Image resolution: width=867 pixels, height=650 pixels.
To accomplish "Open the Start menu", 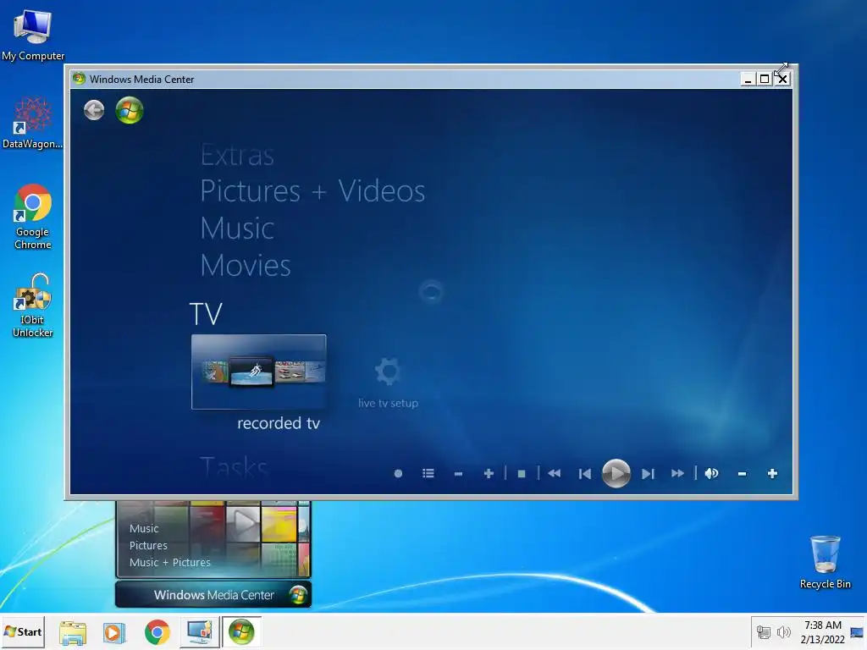I will pyautogui.click(x=23, y=631).
